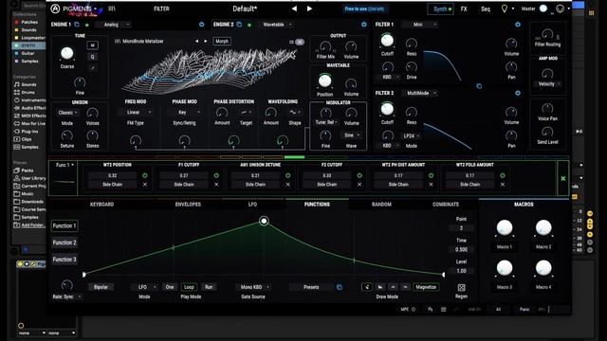Open function Presets menu
607x341 pixels.
pos(312,287)
